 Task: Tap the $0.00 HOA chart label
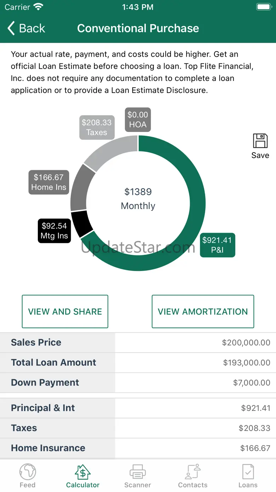[x=138, y=120]
